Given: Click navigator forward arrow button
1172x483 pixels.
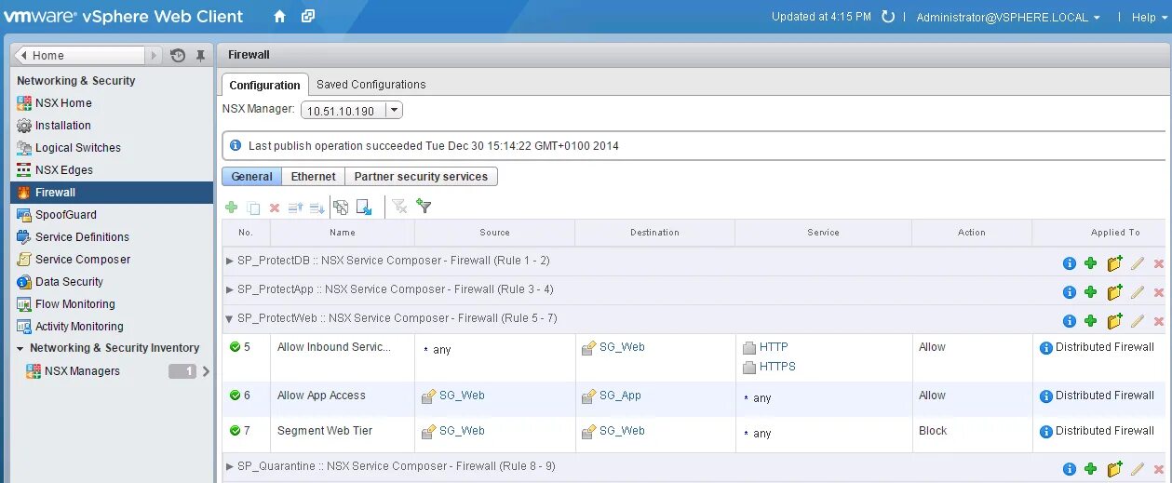Looking at the screenshot, I should click(154, 56).
